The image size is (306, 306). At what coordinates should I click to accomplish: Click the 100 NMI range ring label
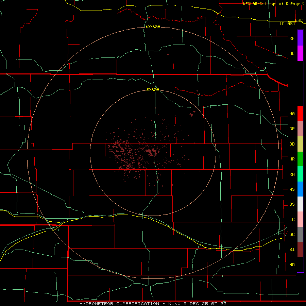point(153,27)
